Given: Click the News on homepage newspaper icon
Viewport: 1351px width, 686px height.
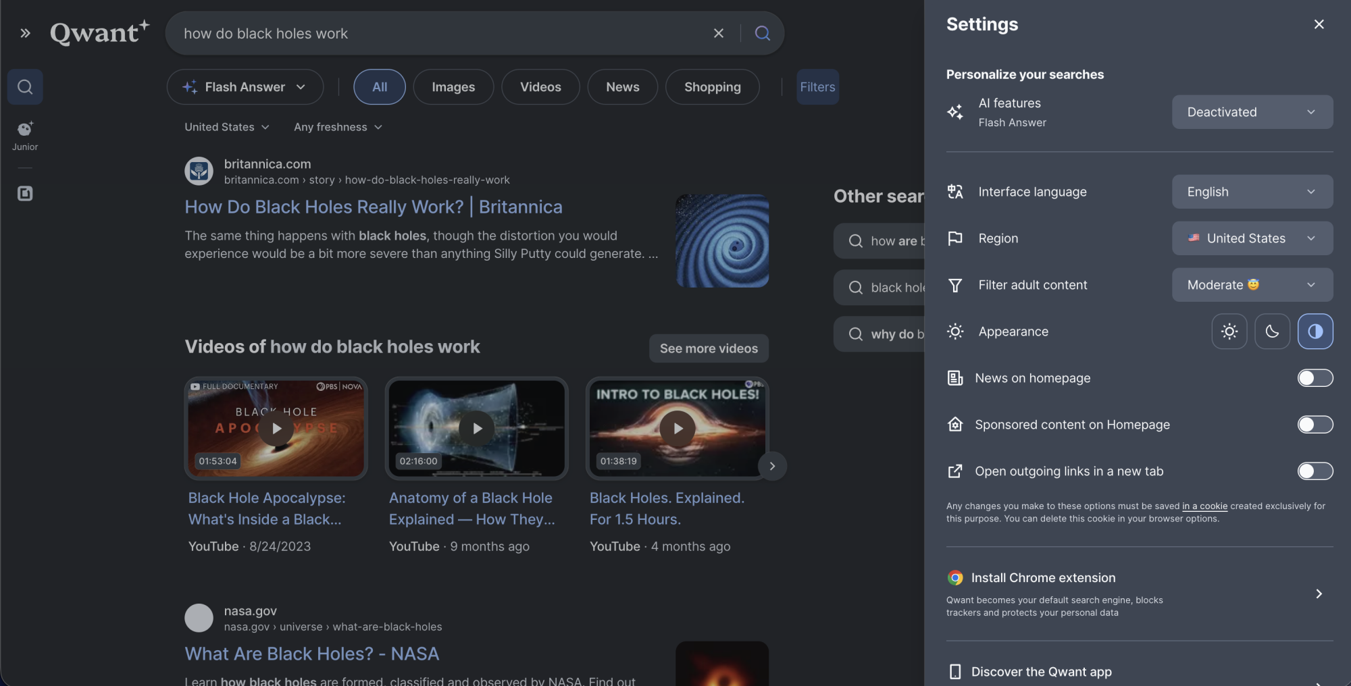Looking at the screenshot, I should (955, 378).
